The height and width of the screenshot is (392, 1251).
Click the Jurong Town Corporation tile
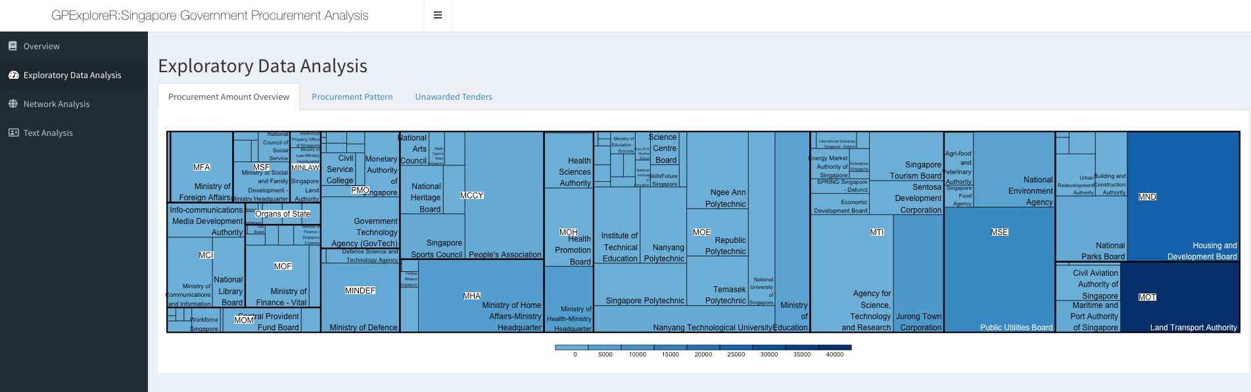click(x=918, y=274)
